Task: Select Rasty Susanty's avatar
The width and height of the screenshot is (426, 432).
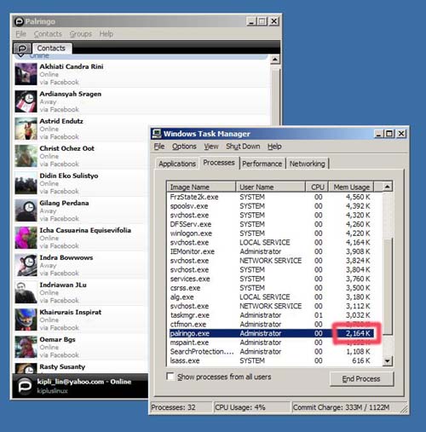Action: tap(26, 368)
